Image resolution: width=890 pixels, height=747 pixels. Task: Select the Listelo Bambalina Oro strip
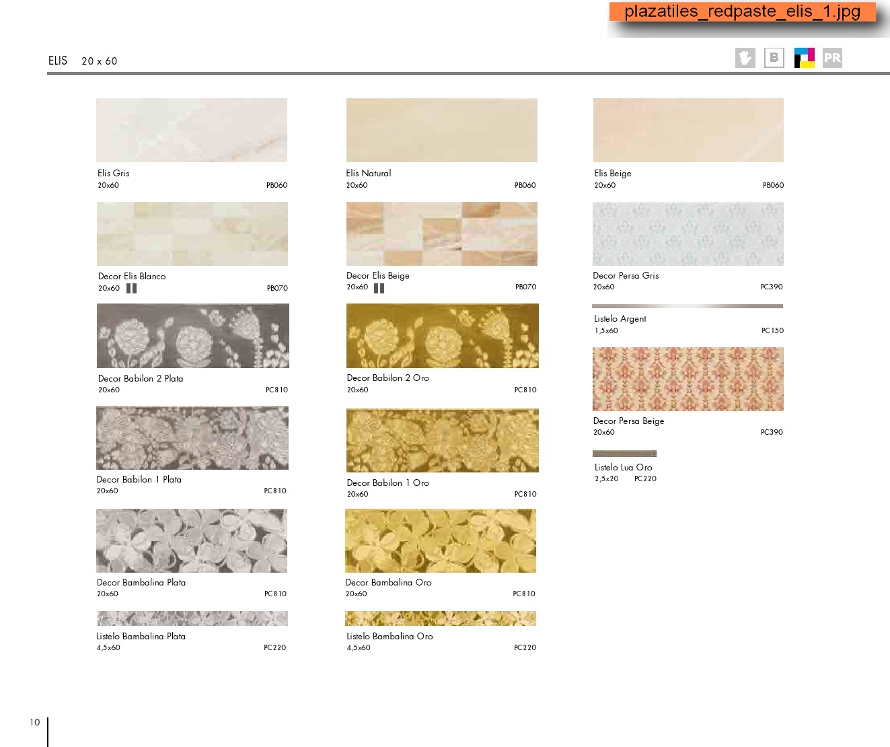click(x=441, y=618)
